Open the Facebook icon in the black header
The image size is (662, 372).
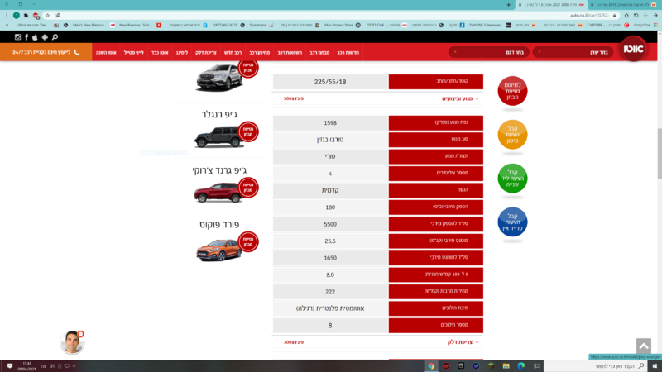click(x=26, y=37)
